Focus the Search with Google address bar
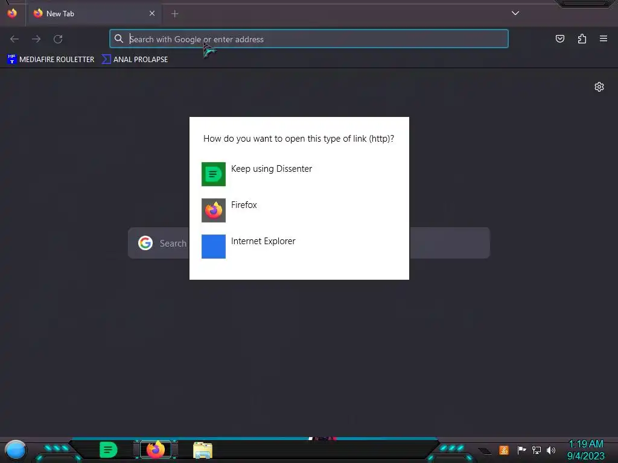This screenshot has width=618, height=463. click(x=309, y=39)
